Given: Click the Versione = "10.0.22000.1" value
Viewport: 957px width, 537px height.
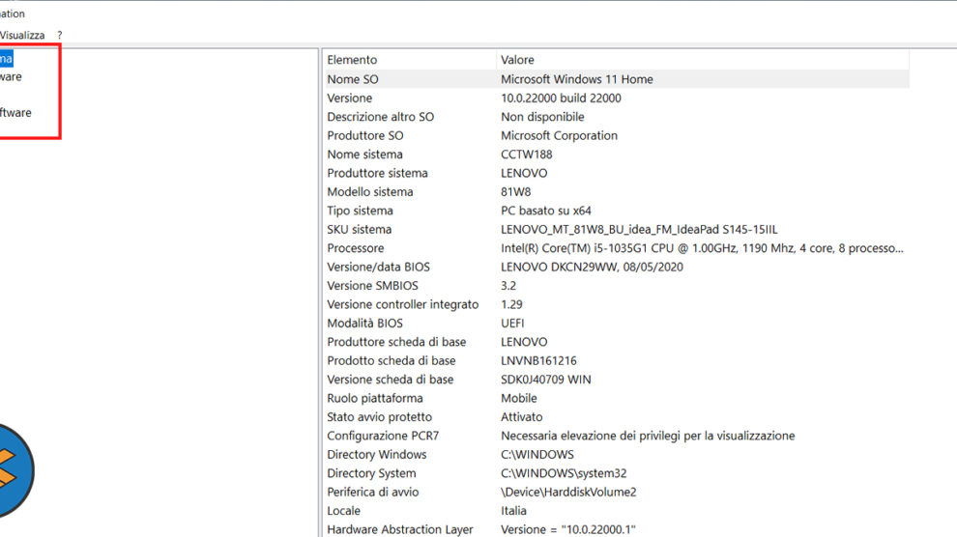Looking at the screenshot, I should pyautogui.click(x=567, y=529).
